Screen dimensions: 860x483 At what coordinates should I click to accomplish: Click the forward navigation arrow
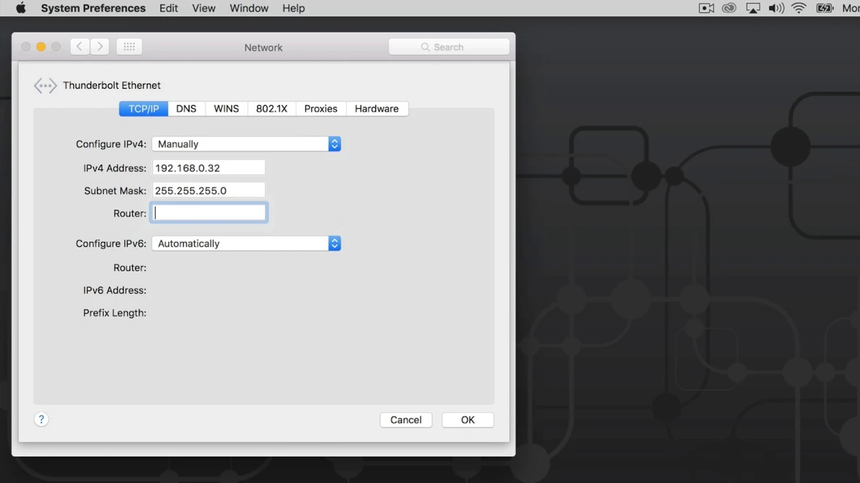point(100,46)
